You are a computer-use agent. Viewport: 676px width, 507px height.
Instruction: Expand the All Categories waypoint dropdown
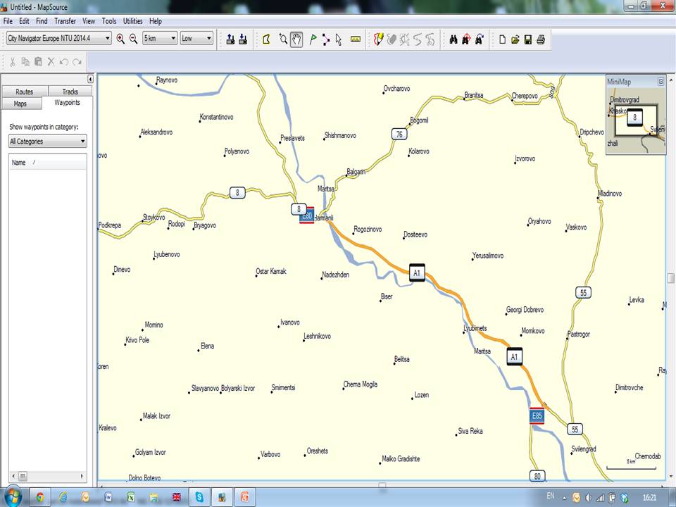[48, 142]
